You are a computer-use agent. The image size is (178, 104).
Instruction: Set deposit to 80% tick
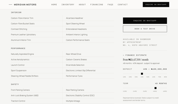(165, 77)
